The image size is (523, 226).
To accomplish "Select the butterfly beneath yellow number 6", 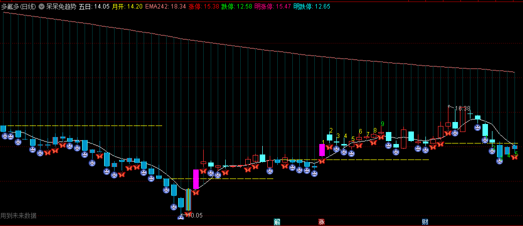I will [x=359, y=145].
